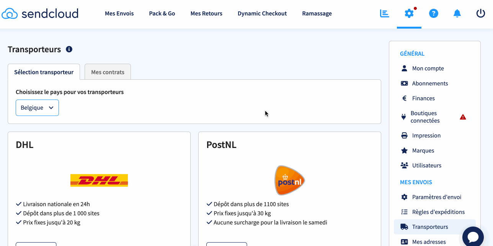The width and height of the screenshot is (493, 246).
Task: Click the logout power icon
Action: (x=480, y=13)
